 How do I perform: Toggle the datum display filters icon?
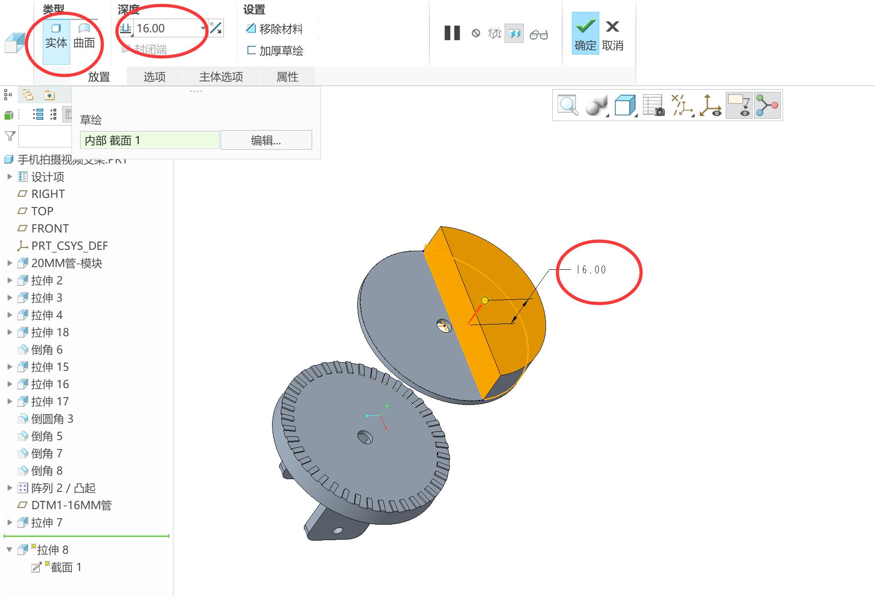682,106
